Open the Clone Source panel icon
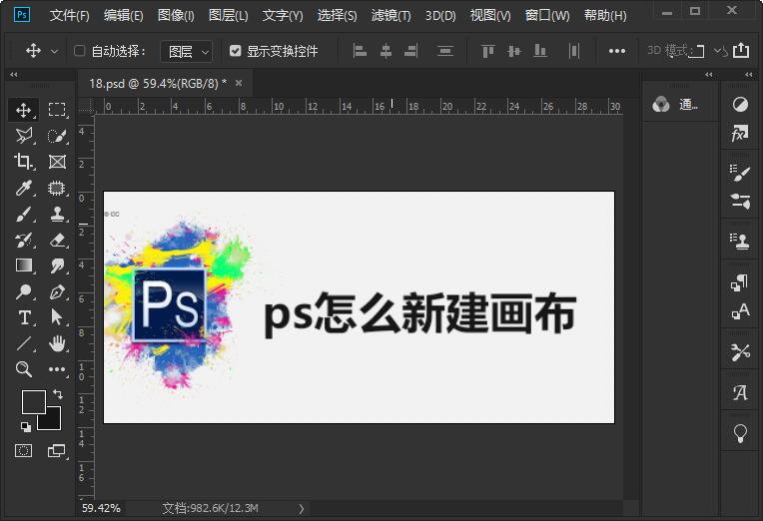The height and width of the screenshot is (521, 763). (x=740, y=241)
